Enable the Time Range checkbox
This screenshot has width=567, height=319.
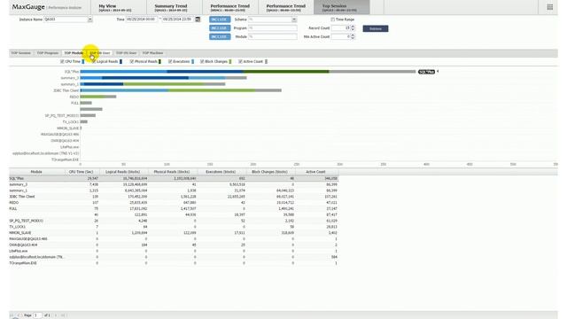[333, 19]
